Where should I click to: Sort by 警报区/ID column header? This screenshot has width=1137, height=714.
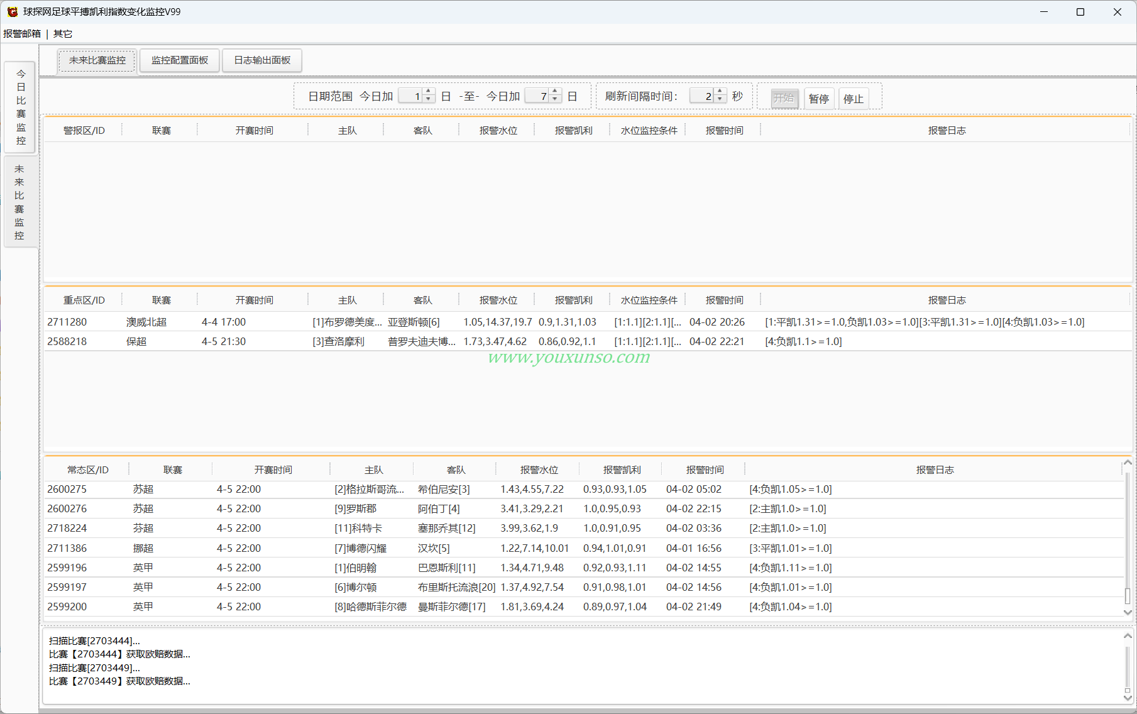[x=84, y=130]
